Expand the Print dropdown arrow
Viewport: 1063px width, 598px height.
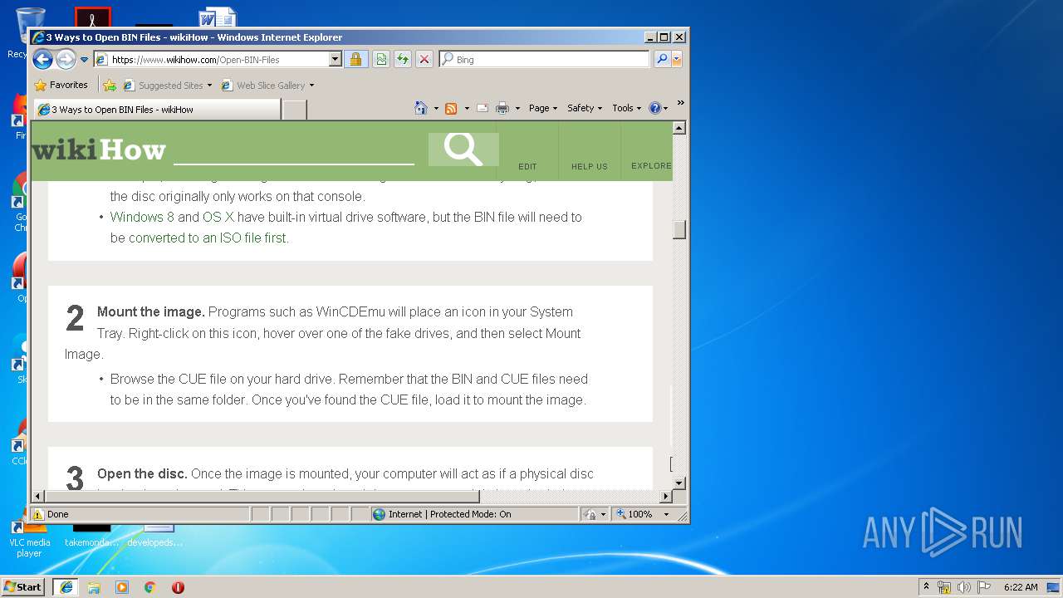[x=517, y=108]
